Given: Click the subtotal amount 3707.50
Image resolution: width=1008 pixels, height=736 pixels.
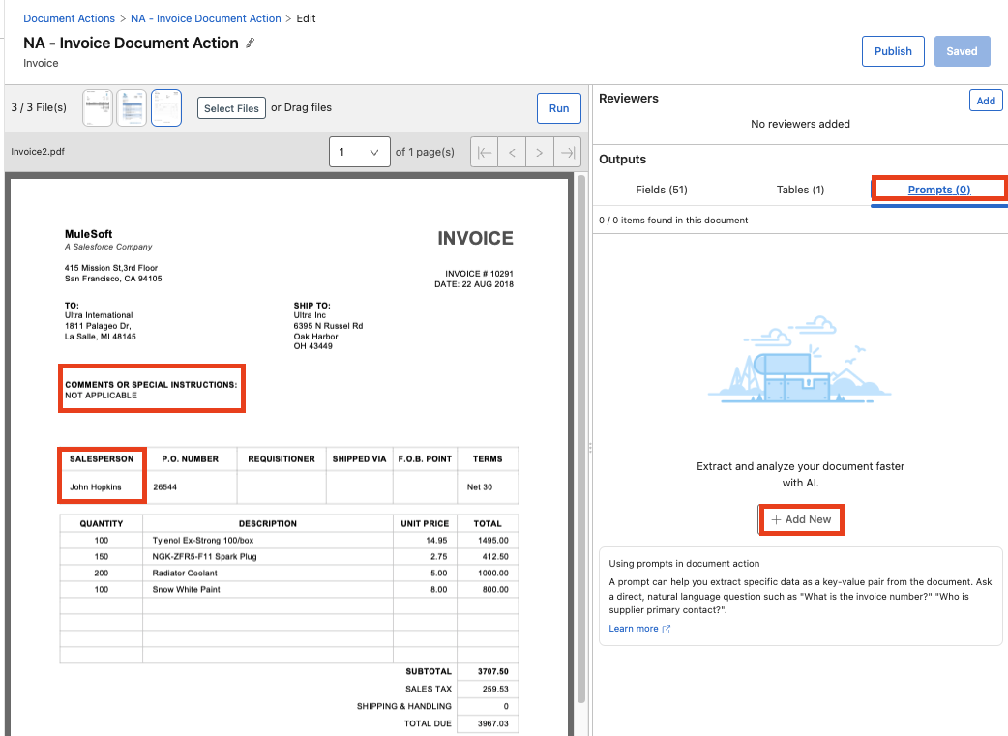Looking at the screenshot, I should tap(493, 672).
